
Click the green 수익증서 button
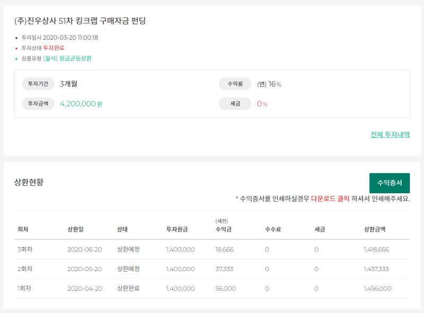tap(390, 183)
